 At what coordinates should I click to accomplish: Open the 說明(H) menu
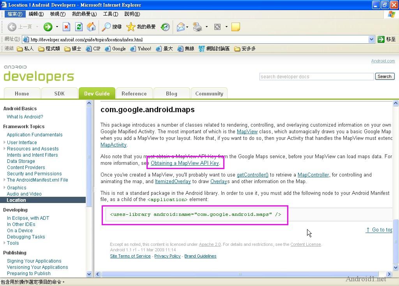pos(132,14)
